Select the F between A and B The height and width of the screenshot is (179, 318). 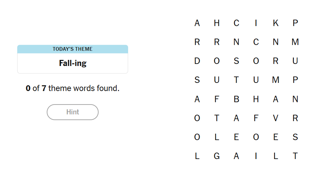217,99
